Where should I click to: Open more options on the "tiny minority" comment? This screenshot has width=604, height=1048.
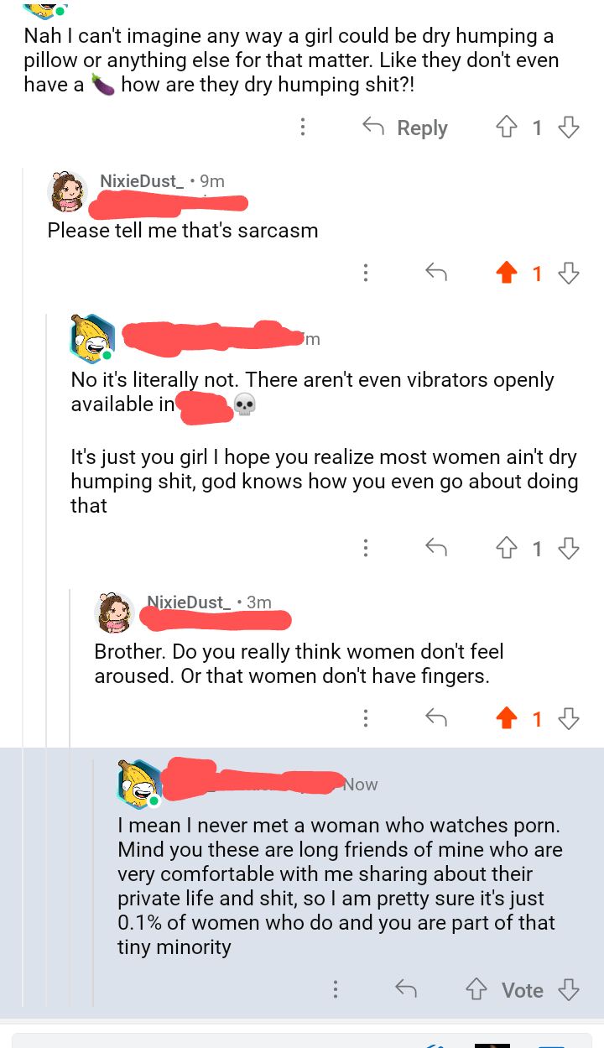[x=336, y=990]
